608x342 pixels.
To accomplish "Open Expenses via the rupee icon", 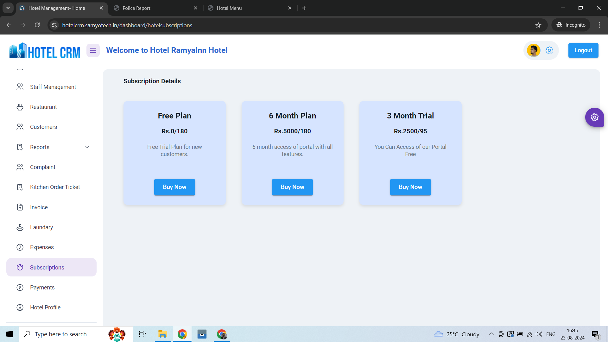I will 20,247.
